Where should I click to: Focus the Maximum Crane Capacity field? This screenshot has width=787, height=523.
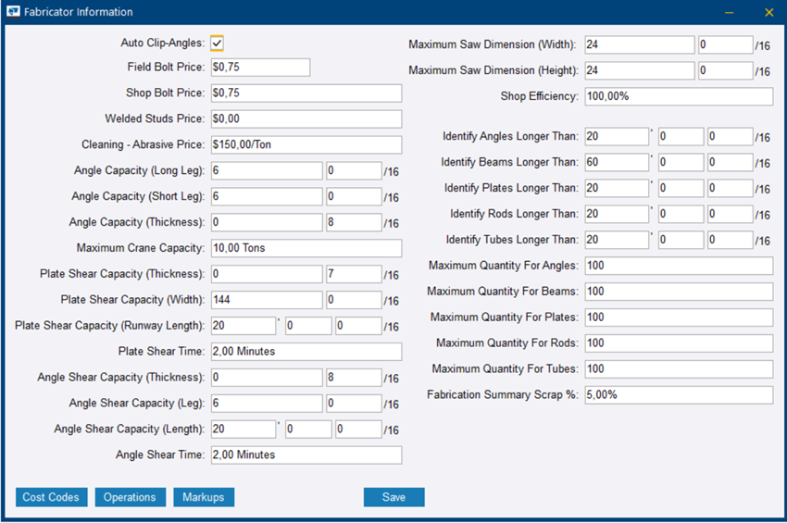tap(306, 248)
